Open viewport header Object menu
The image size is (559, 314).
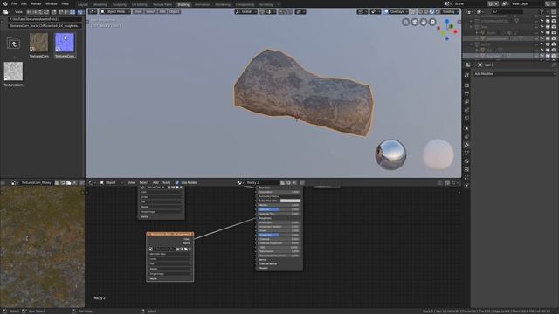pos(174,11)
